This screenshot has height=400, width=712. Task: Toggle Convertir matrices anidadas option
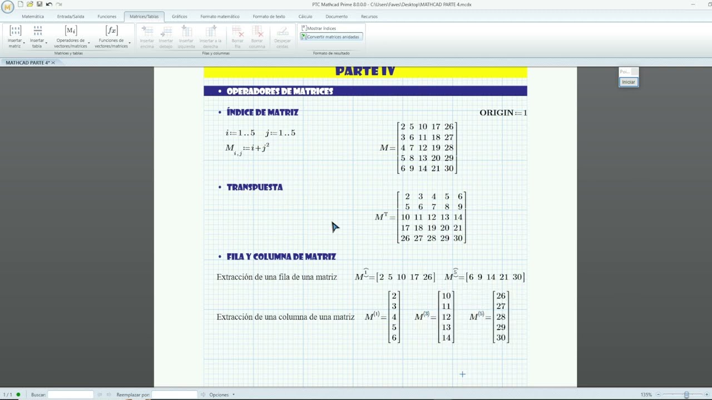click(x=330, y=37)
